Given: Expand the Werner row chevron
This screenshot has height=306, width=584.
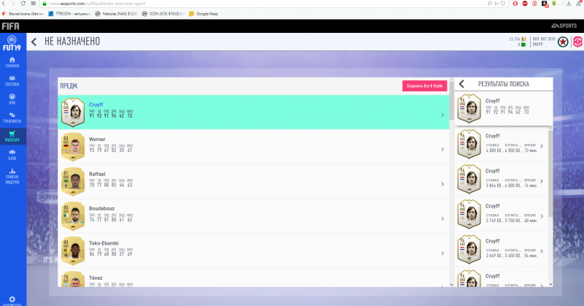Looking at the screenshot, I should [442, 150].
